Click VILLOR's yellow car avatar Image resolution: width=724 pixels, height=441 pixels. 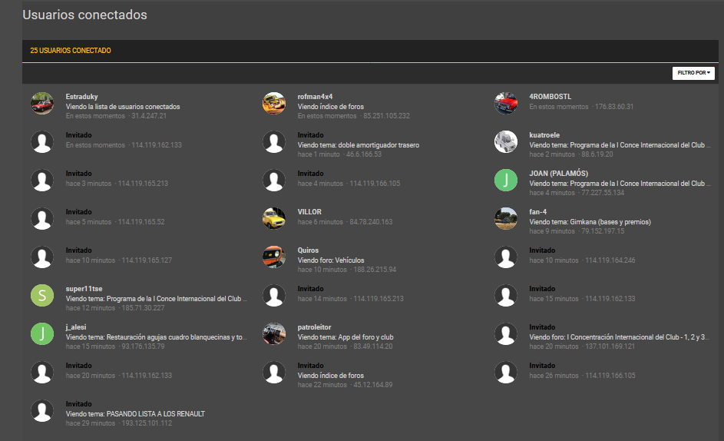pyautogui.click(x=274, y=218)
